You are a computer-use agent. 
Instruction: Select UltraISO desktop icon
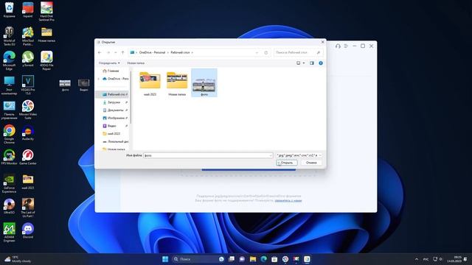click(10, 206)
